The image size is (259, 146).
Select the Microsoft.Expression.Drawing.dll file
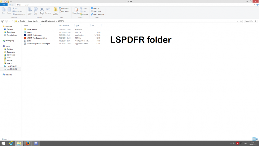pyautogui.click(x=38, y=44)
